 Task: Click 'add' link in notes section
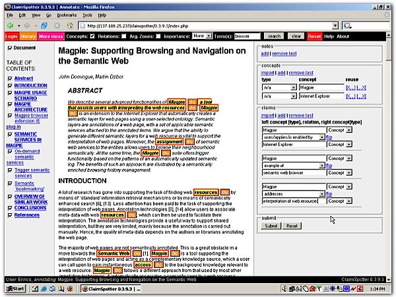[x=265, y=53]
